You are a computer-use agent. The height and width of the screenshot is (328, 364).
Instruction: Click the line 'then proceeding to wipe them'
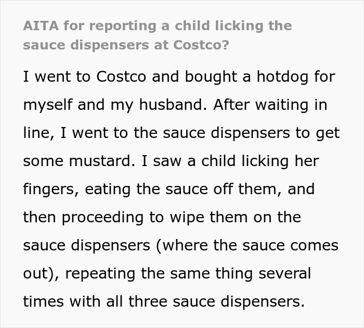coord(162,218)
